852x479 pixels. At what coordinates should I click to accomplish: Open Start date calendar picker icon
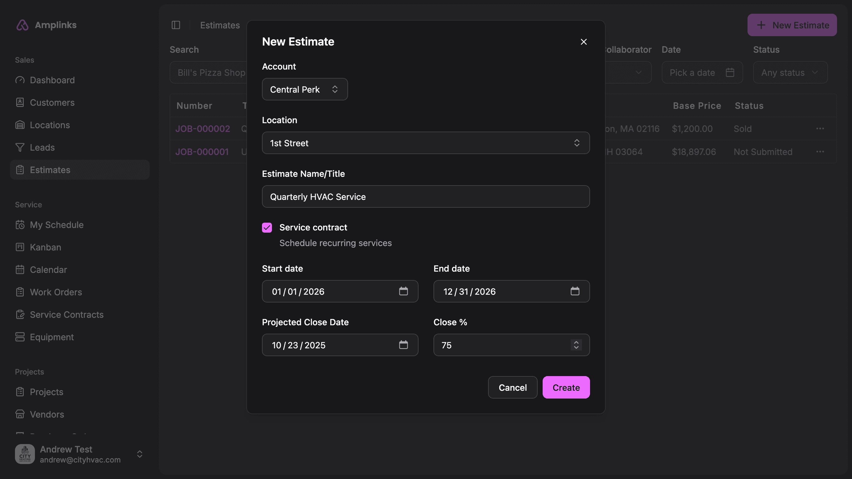click(403, 291)
